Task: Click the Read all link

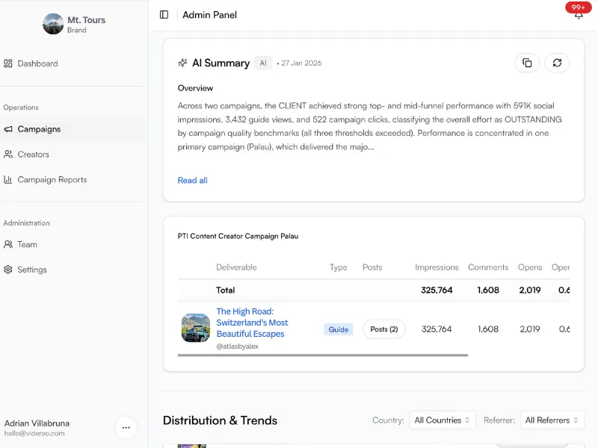Action: (x=192, y=180)
